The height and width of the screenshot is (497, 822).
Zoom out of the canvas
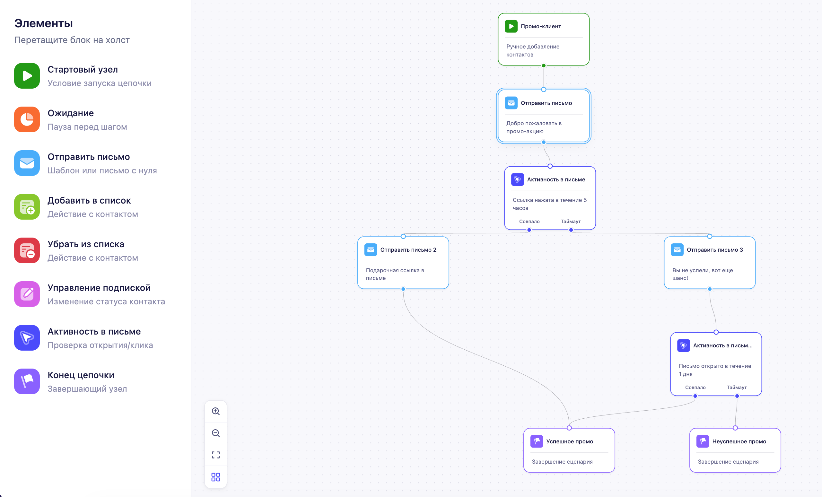pyautogui.click(x=216, y=433)
